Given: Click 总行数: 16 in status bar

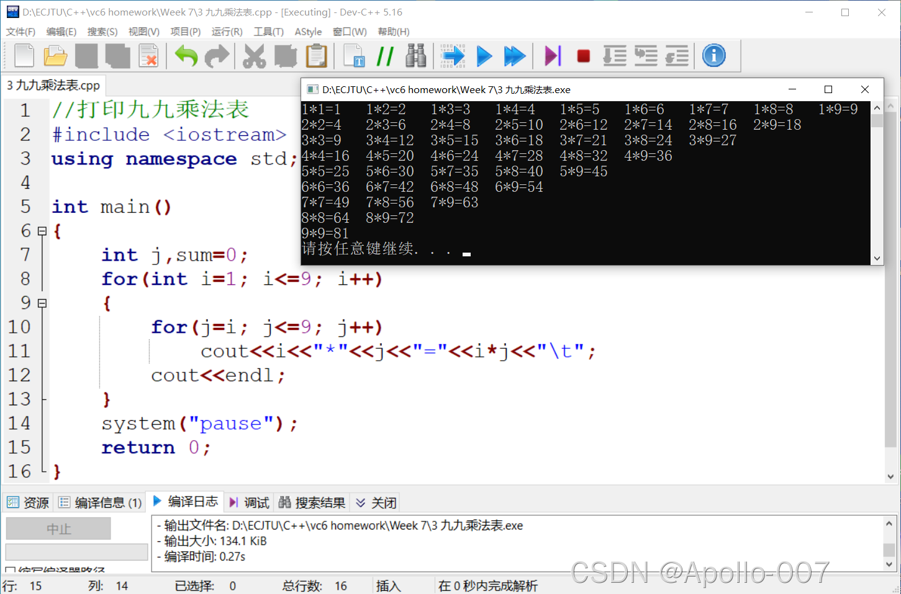Looking at the screenshot, I should [314, 586].
